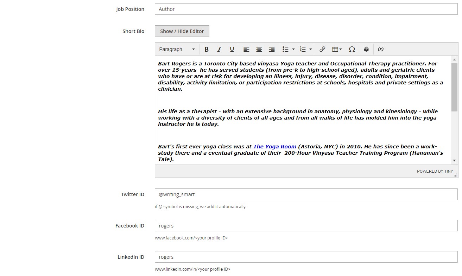Open the table insert menu
The height and width of the screenshot is (276, 462).
click(337, 49)
